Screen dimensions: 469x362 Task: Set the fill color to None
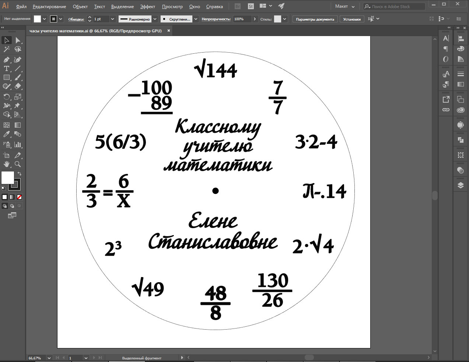[20, 197]
